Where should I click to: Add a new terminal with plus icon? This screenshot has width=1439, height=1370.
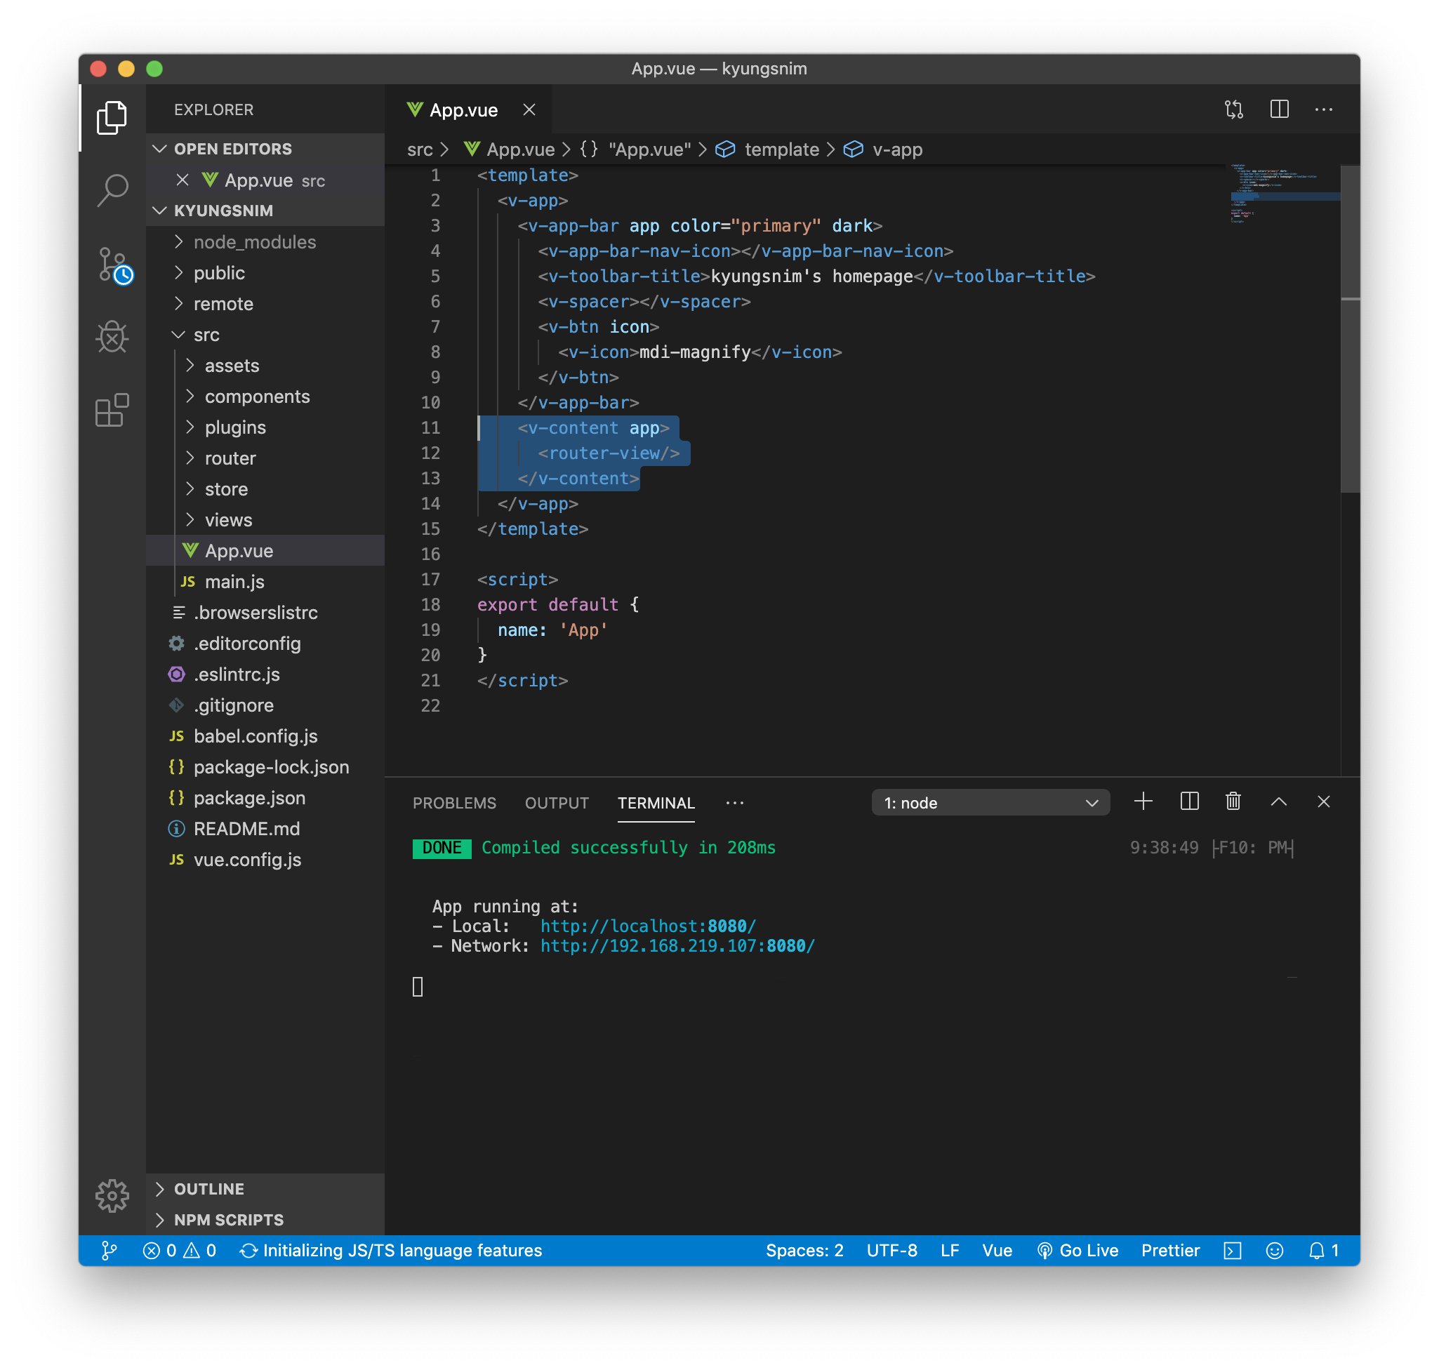[1143, 802]
